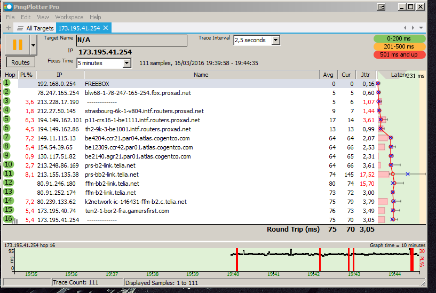Click the FREEBOX host name
This screenshot has width=436, height=293.
tap(97, 84)
